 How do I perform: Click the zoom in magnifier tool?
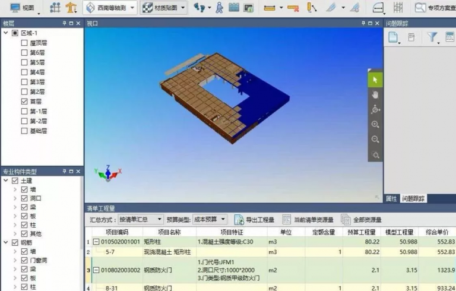pyautogui.click(x=375, y=125)
